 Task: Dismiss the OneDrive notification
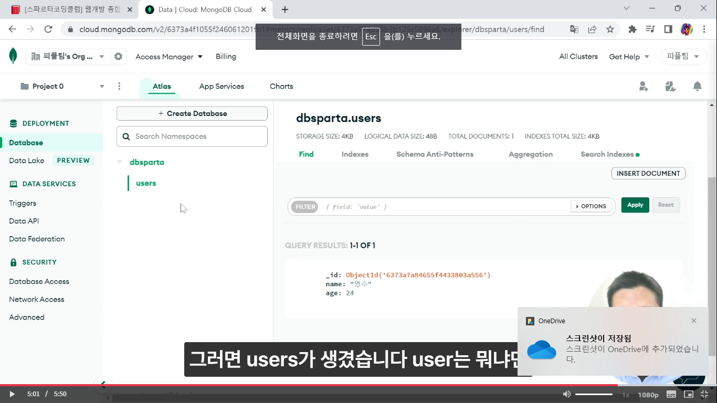coord(694,321)
